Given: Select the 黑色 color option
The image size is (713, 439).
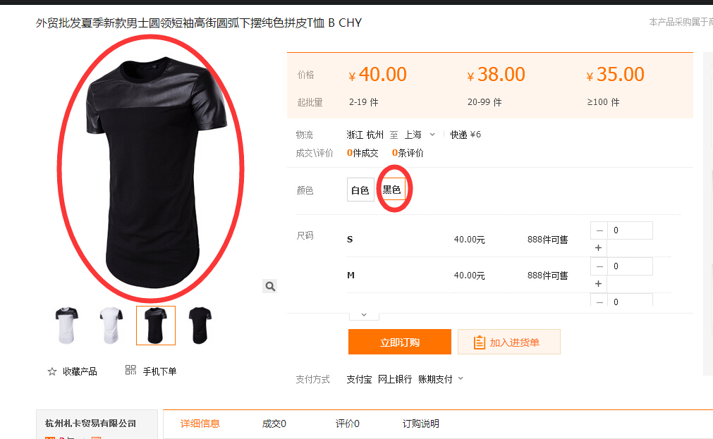Looking at the screenshot, I should pyautogui.click(x=391, y=189).
